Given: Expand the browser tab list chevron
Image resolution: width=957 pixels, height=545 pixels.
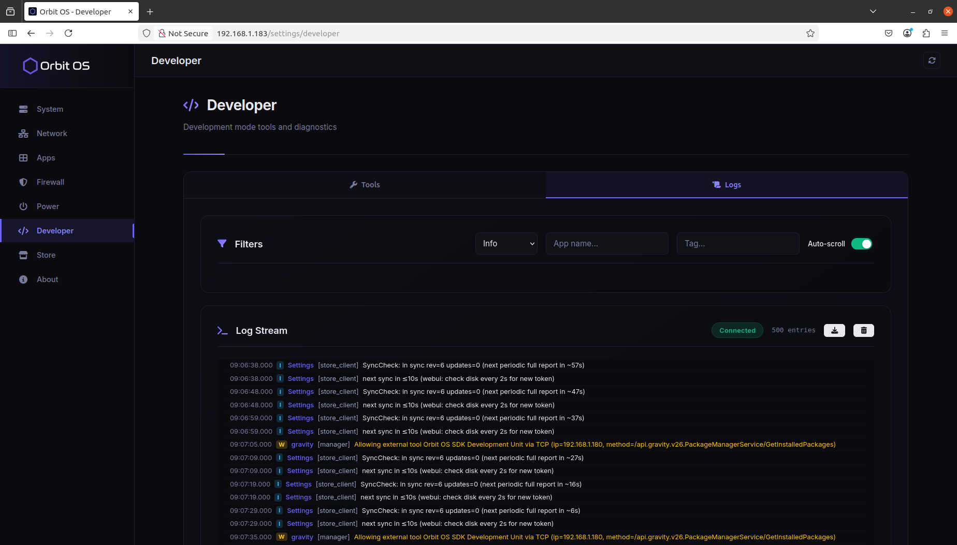Looking at the screenshot, I should coord(873,11).
